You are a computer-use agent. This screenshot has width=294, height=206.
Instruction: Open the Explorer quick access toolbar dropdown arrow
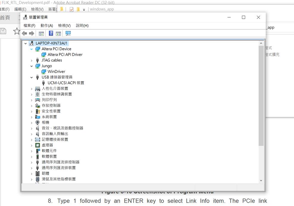[x=84, y=10]
